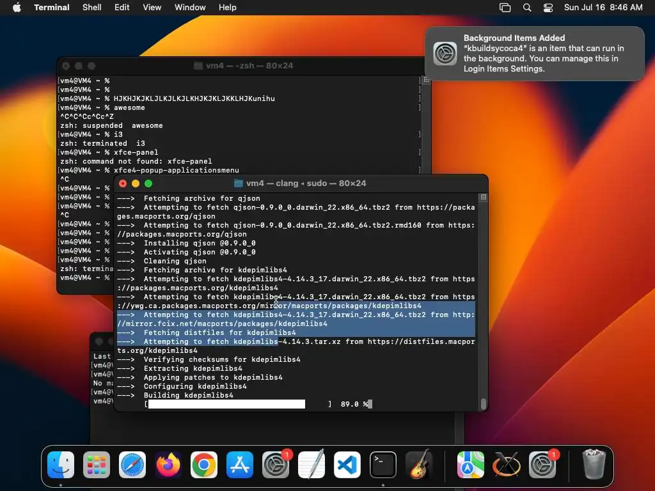Open Spotlight search in the menu bar
The height and width of the screenshot is (491, 655).
tap(527, 8)
